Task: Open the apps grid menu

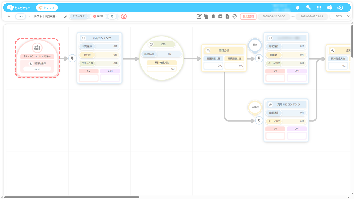Action: [x=319, y=8]
